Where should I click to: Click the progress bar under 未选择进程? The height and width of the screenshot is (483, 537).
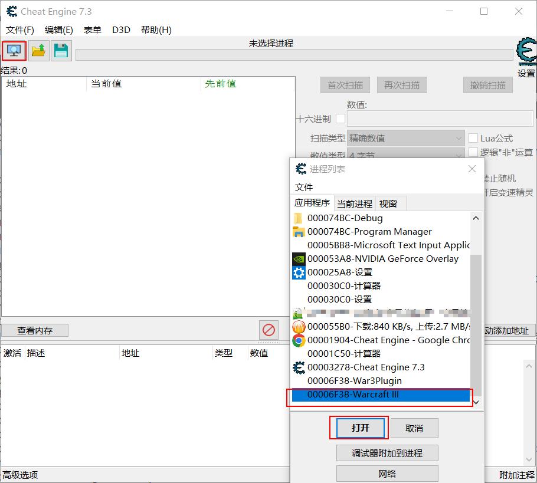[294, 55]
